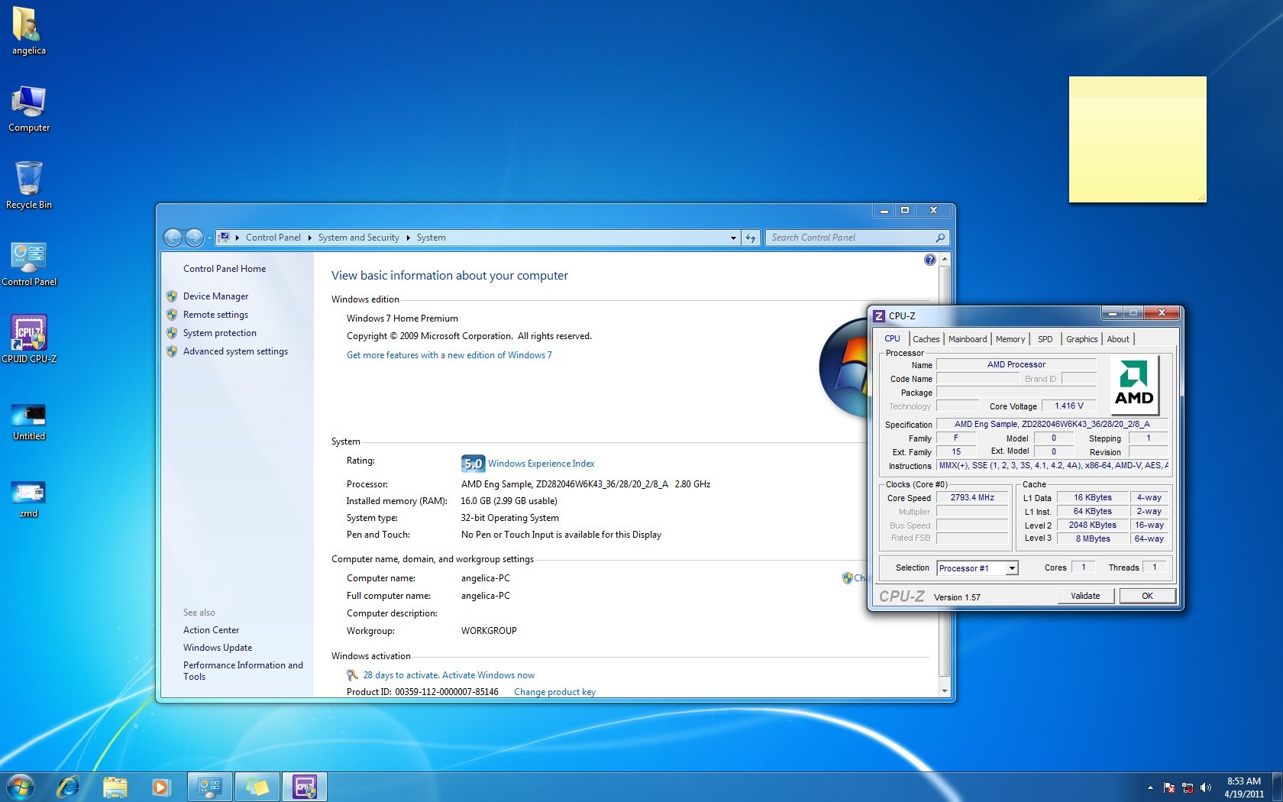Click the Internet Explorer taskbar icon
The image size is (1283, 802).
click(x=68, y=786)
